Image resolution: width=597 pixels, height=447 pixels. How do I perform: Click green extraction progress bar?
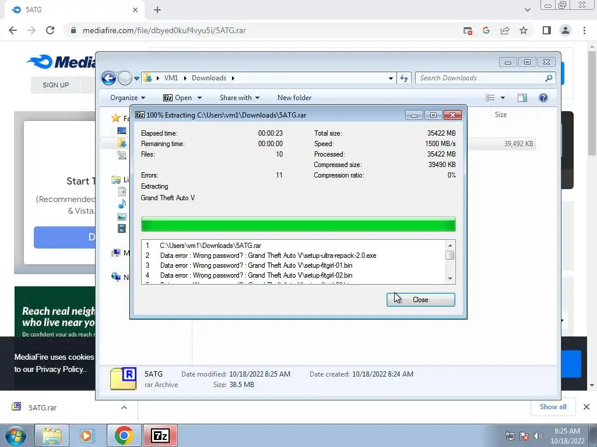(298, 224)
